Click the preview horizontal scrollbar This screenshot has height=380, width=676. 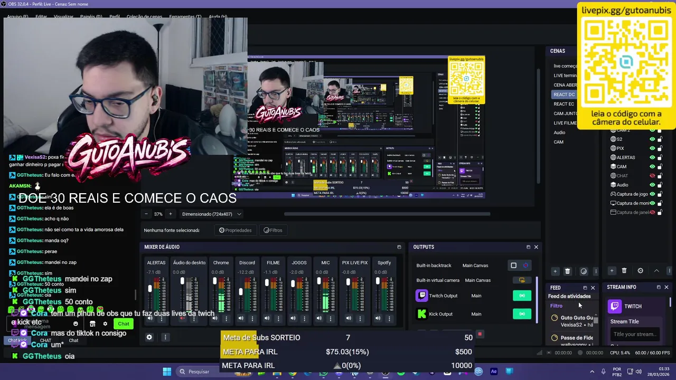(x=387, y=214)
